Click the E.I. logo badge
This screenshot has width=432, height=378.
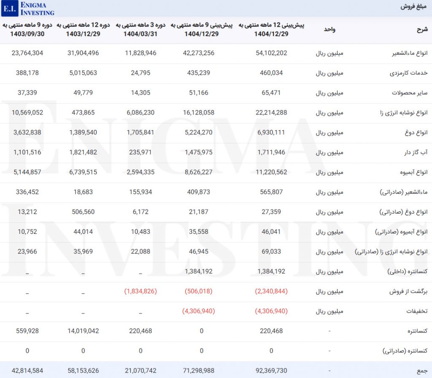pos(9,8)
